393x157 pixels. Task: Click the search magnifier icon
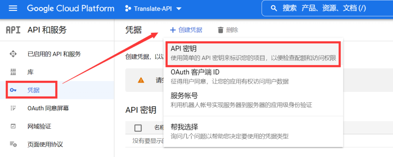pos(274,8)
